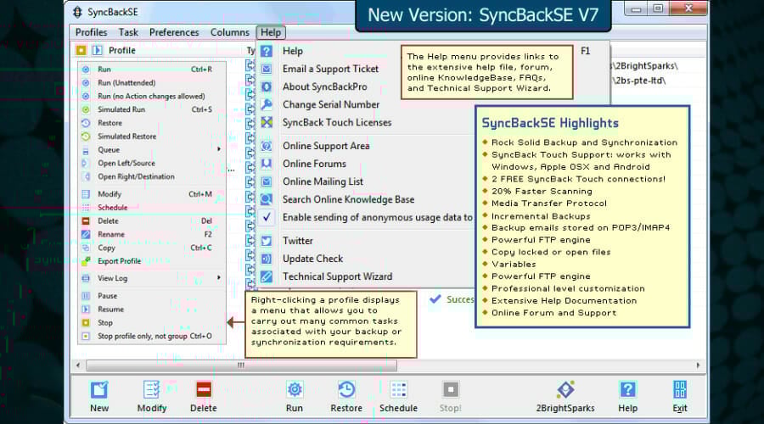Select Technical Support Wizard from Help menu
The width and height of the screenshot is (764, 424).
(337, 276)
